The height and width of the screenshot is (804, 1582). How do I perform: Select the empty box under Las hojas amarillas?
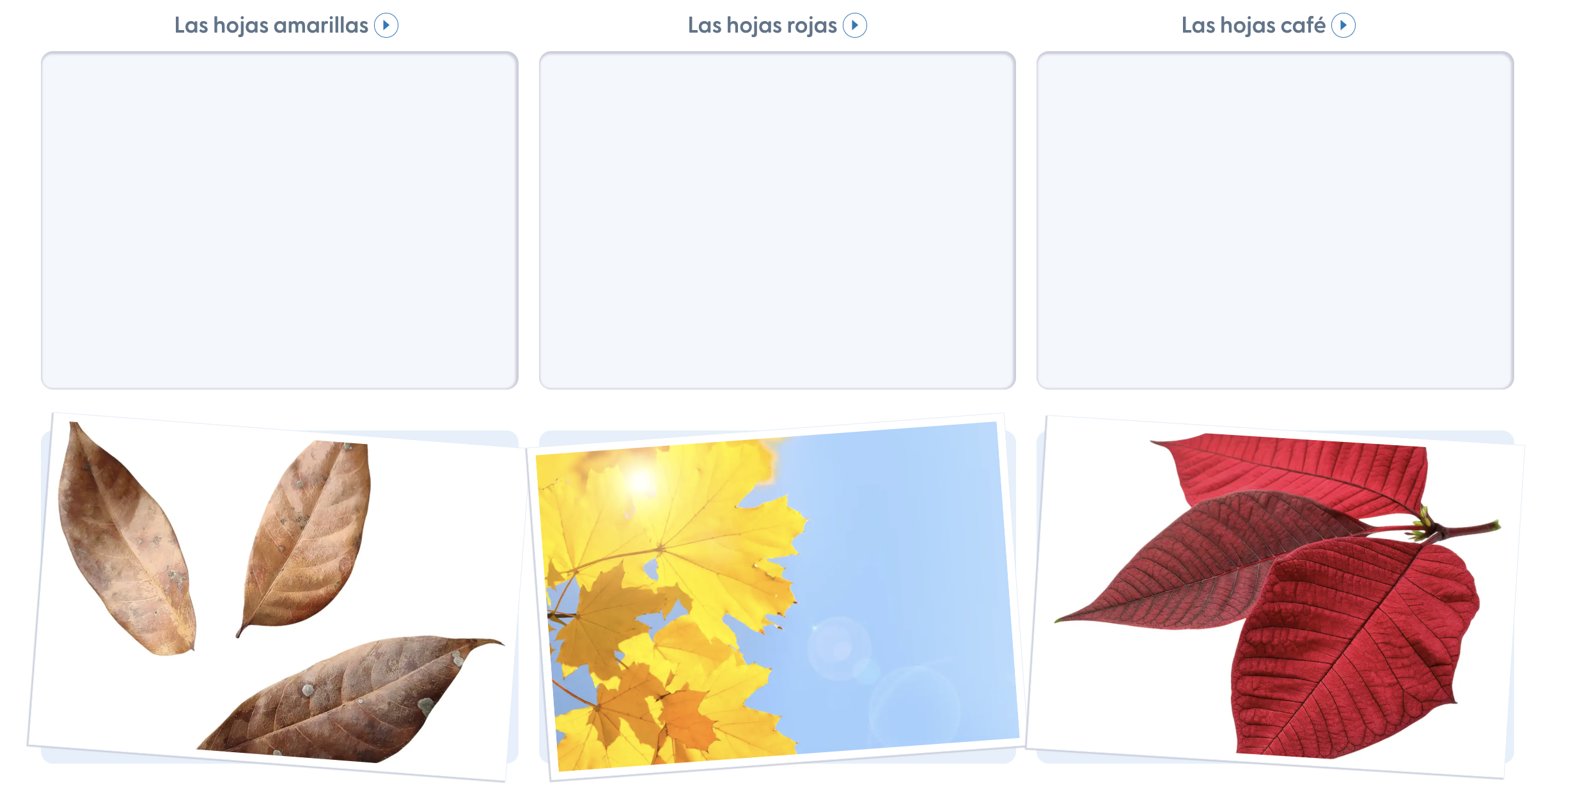[x=279, y=220]
